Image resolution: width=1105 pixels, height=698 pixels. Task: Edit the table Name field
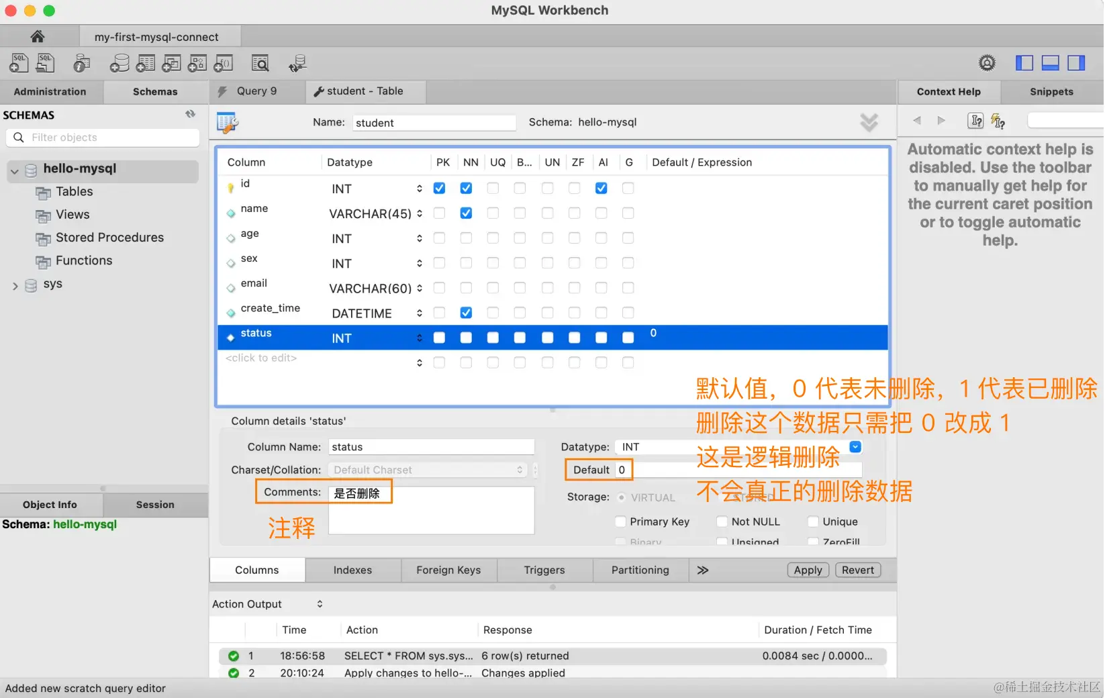point(434,123)
